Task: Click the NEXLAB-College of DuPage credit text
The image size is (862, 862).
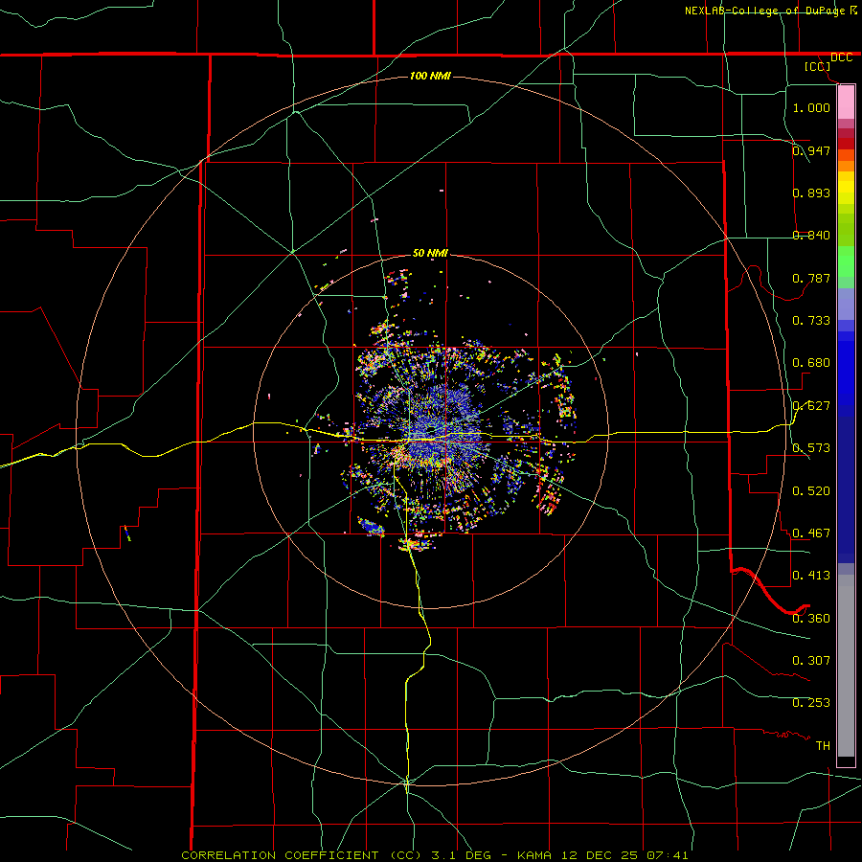Action: coord(766,11)
